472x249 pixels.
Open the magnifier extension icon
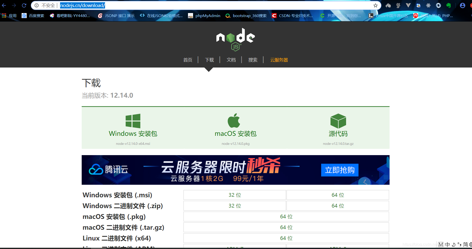click(418, 5)
